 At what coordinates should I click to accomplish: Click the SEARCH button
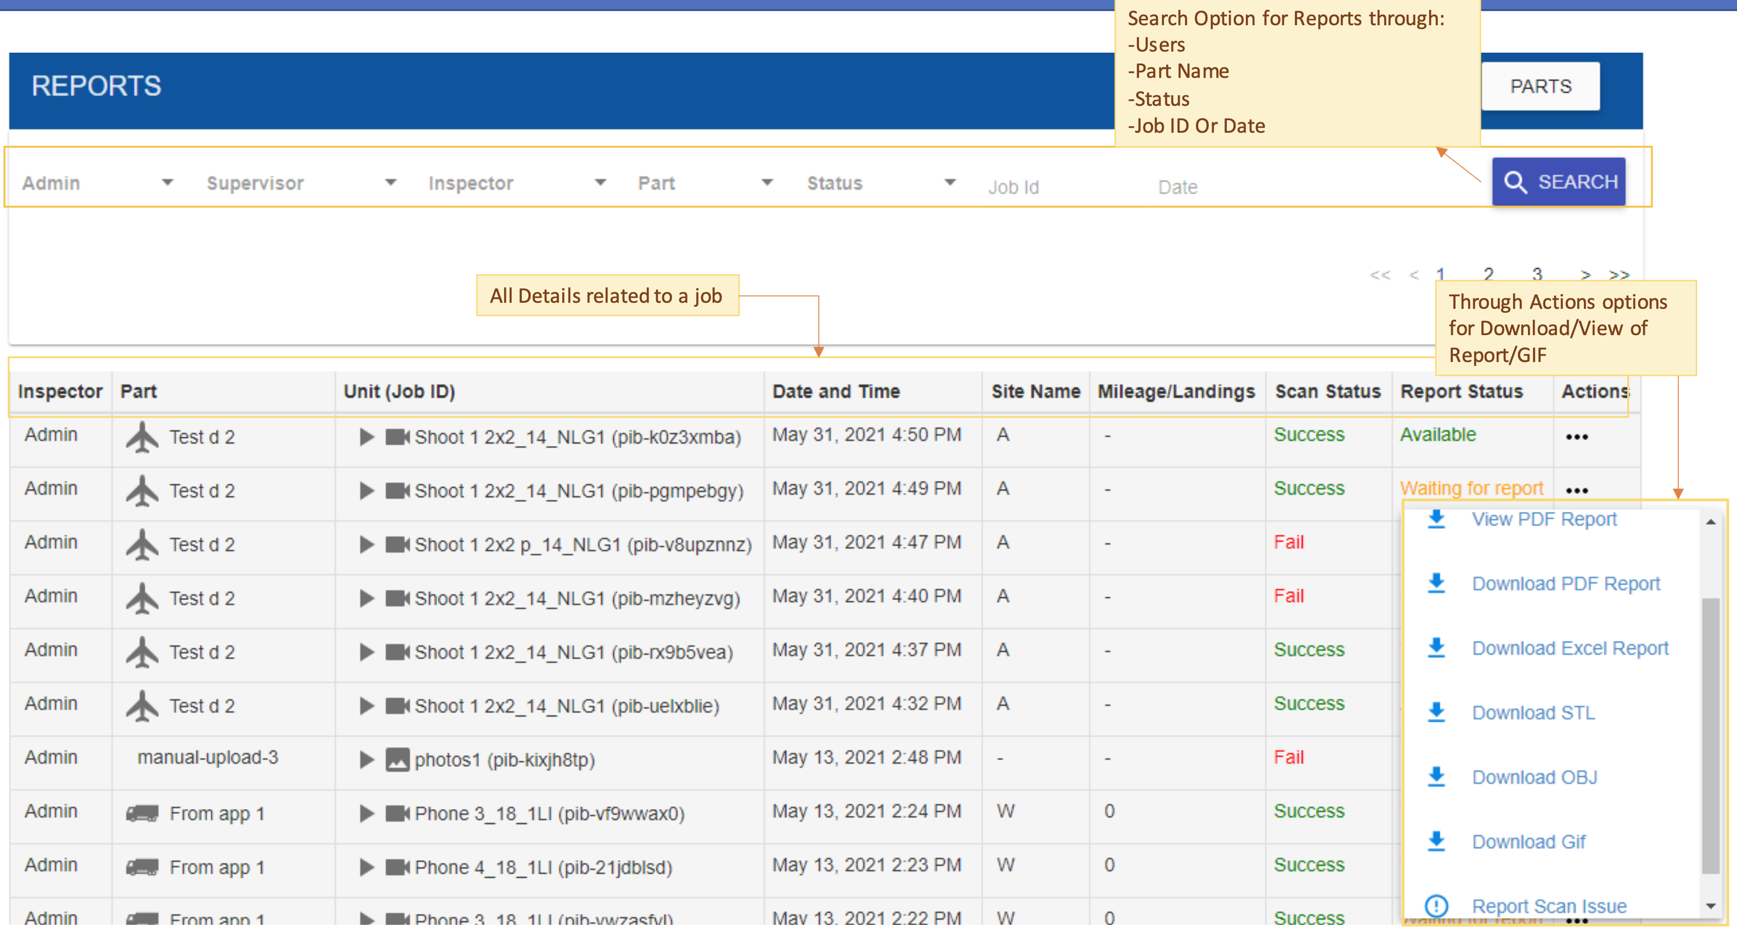pos(1558,182)
